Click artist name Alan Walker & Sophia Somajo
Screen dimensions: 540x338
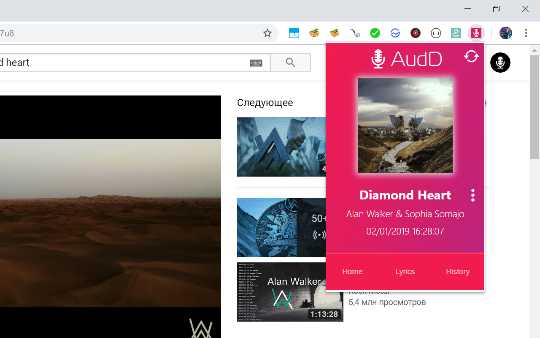(405, 214)
